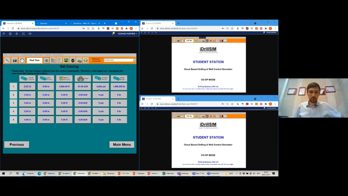Select casing row number 5
This screenshot has height=196, width=348.
pyautogui.click(x=13, y=120)
